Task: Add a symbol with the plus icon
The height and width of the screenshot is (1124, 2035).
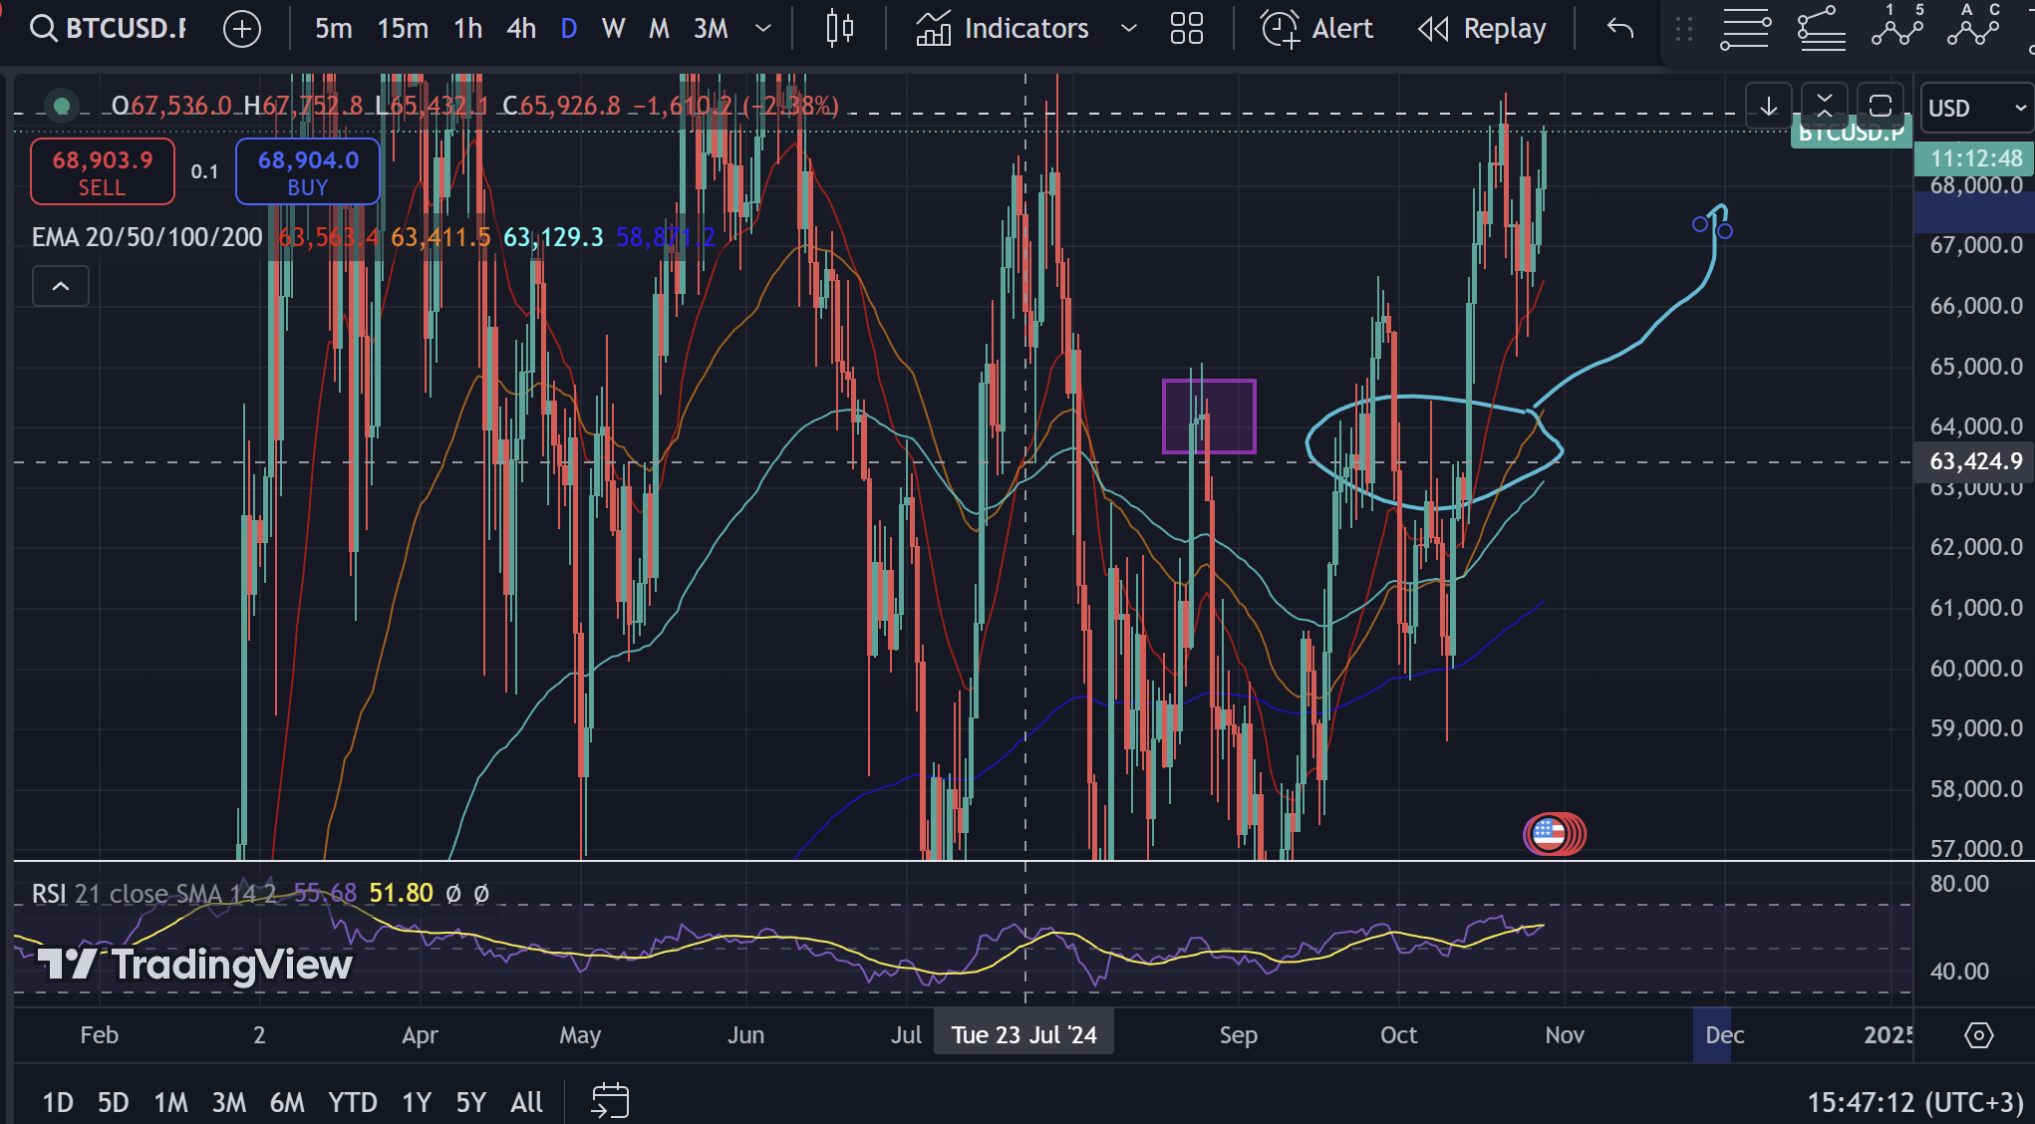Action: (x=242, y=28)
